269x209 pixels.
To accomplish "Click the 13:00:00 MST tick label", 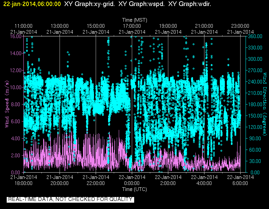I will click(60, 26).
